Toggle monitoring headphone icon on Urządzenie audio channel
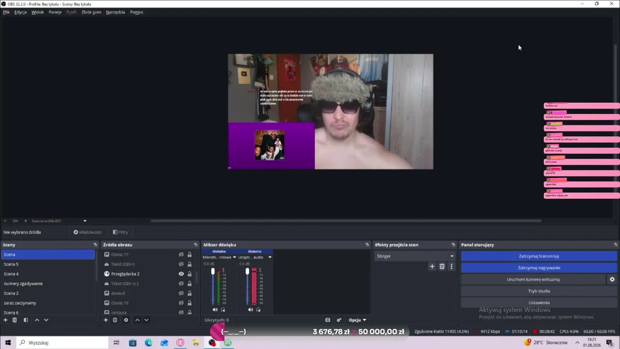620x349 pixels. (258, 310)
